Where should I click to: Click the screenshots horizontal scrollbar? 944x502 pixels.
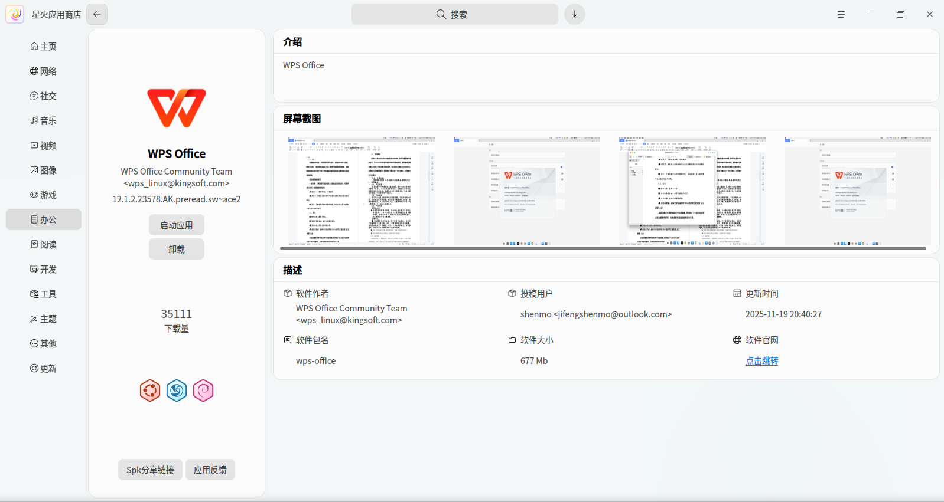tap(603, 248)
